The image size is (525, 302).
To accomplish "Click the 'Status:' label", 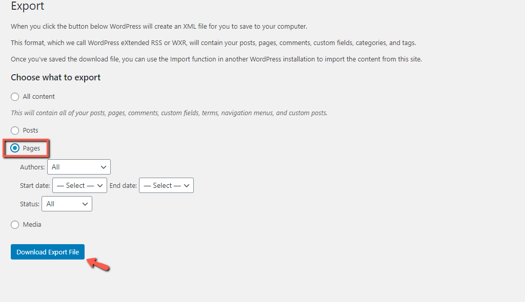I will (29, 204).
